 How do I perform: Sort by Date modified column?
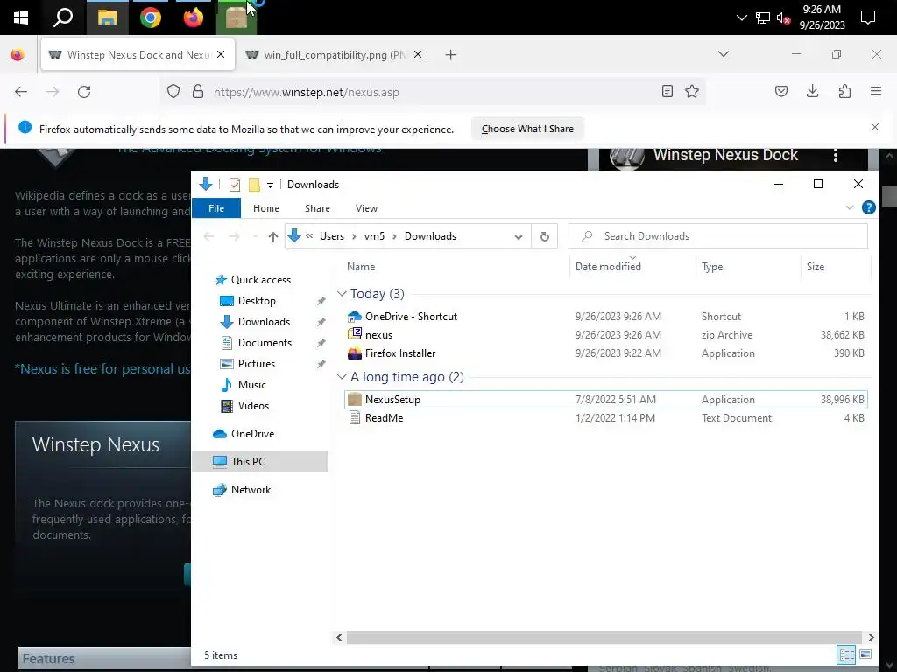(608, 267)
